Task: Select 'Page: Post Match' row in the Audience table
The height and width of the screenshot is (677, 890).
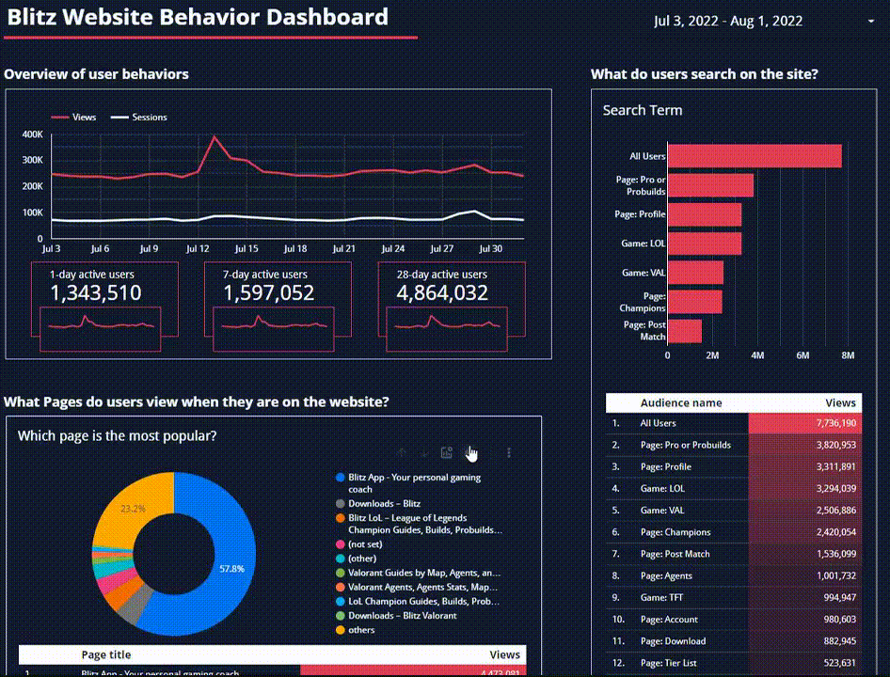Action: pyautogui.click(x=734, y=554)
